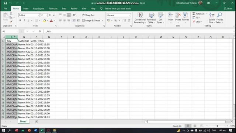
Task: Open the Merge & Center dropdown arrow
Action: (103, 21)
